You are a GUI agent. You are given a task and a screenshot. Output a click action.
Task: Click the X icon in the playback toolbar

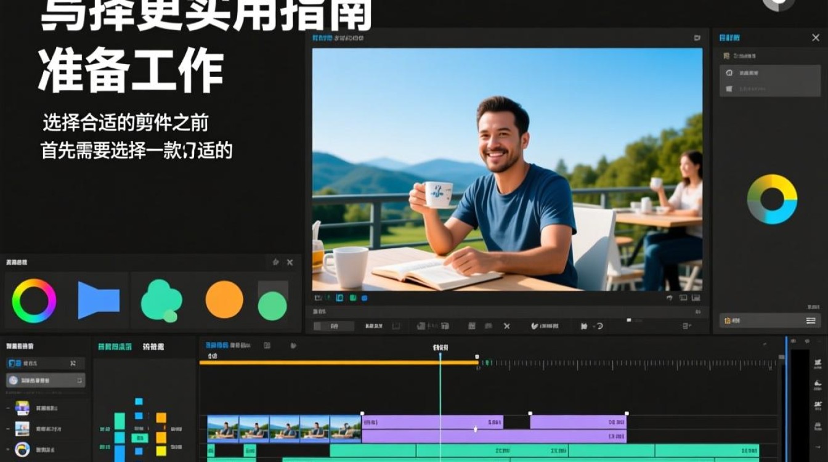coord(506,326)
